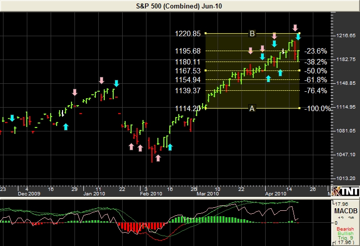
Task: Click the Bullish legend text
Action: click(x=346, y=233)
